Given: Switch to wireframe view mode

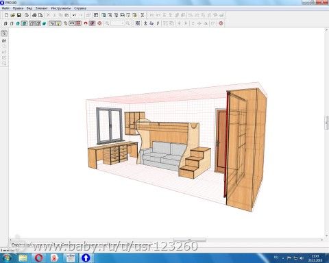Looking at the screenshot, I should click(5, 23).
